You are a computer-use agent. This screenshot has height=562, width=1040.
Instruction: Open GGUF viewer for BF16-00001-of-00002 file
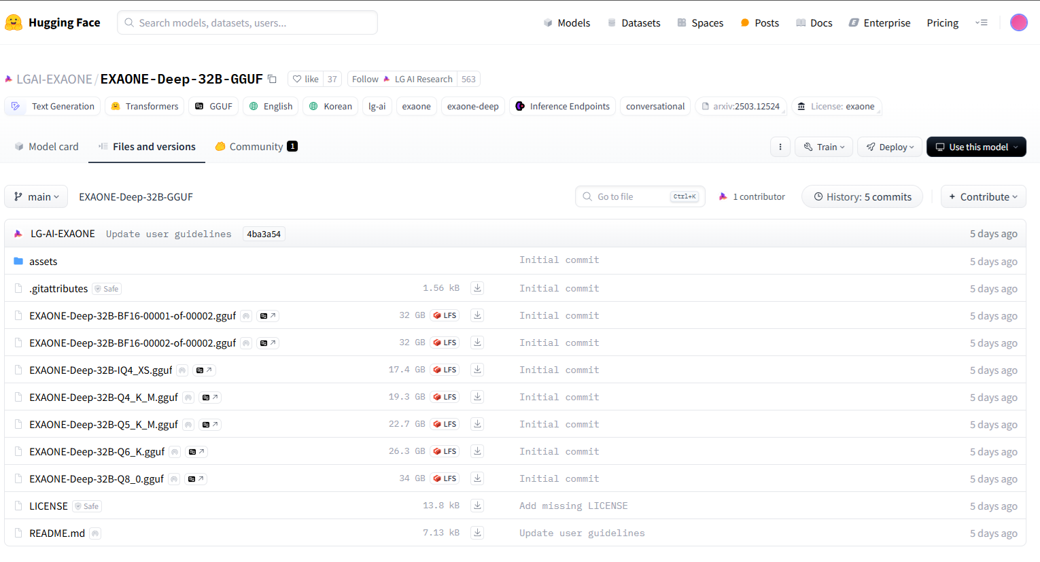point(268,316)
